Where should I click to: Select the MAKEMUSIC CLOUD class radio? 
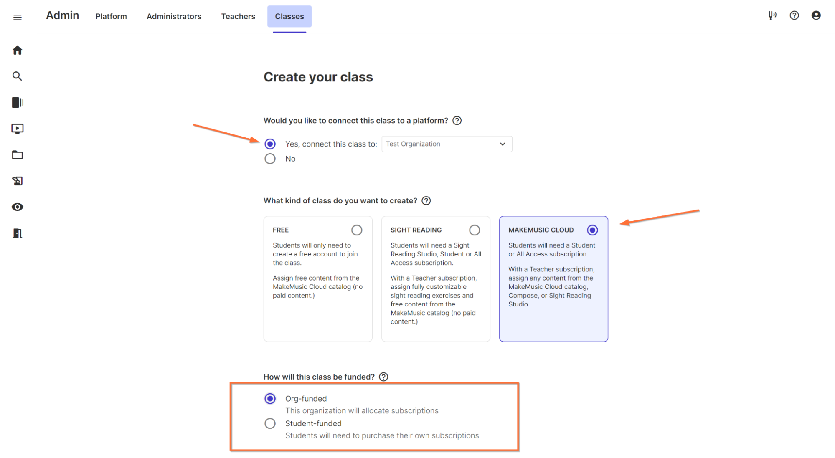point(592,230)
